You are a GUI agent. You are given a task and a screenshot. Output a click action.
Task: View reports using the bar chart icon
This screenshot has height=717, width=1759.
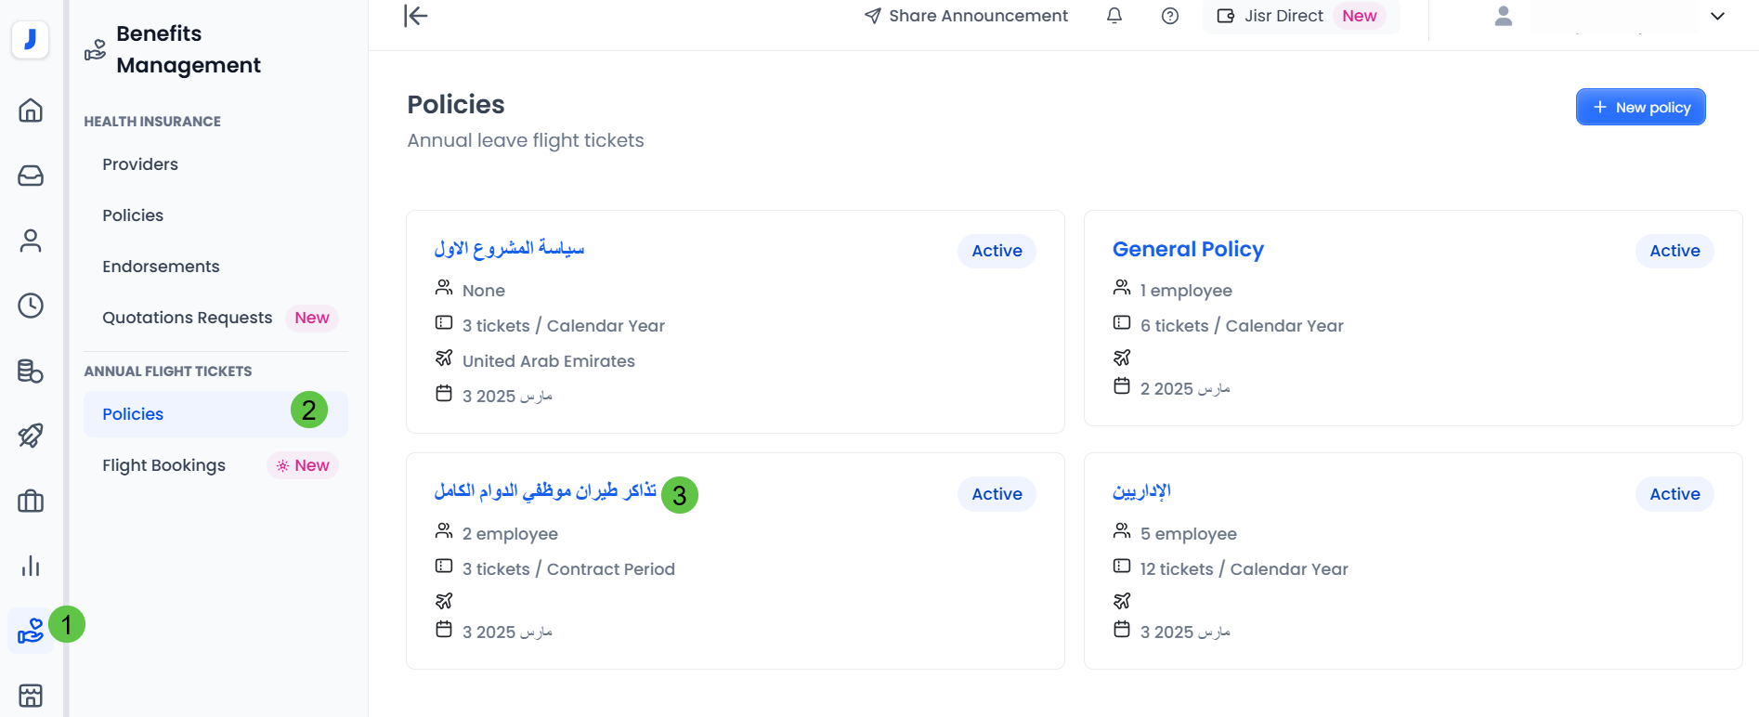31,565
